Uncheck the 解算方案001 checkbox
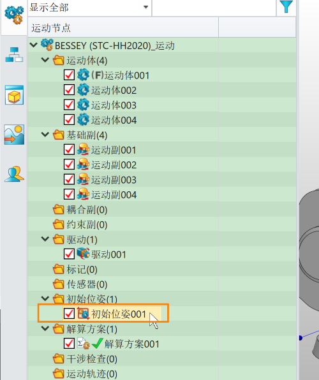Image resolution: width=319 pixels, height=380 pixels. 69,344
